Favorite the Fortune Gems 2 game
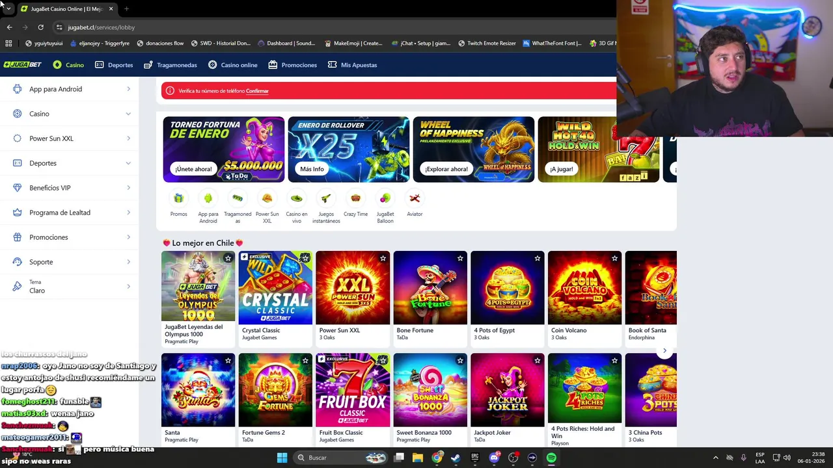The width and height of the screenshot is (833, 468). click(305, 360)
